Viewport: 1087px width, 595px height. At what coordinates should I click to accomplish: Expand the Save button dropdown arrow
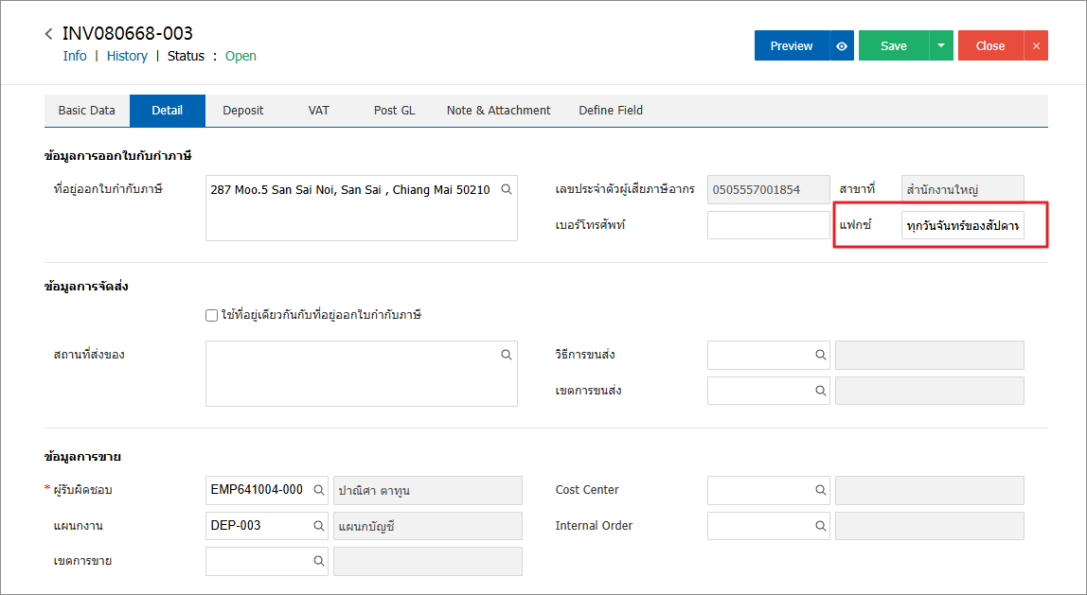coord(941,45)
